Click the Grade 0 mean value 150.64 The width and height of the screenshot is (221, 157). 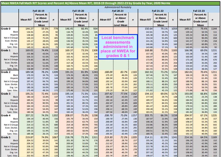click(x=149, y=29)
